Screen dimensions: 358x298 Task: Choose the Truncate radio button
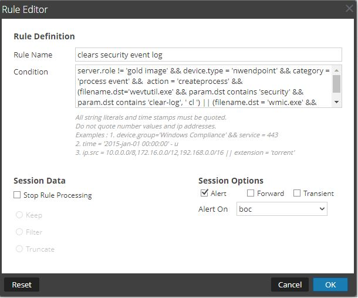tap(19, 249)
